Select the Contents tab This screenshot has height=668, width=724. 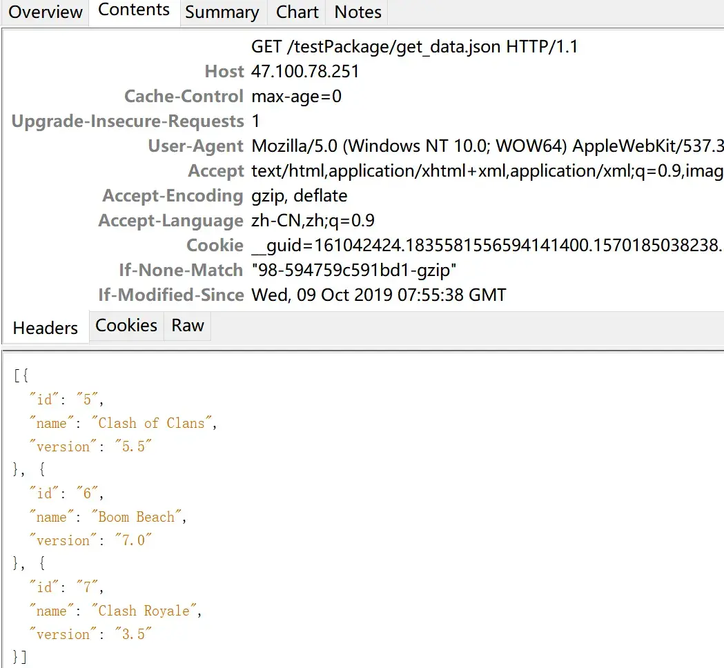pyautogui.click(x=134, y=10)
